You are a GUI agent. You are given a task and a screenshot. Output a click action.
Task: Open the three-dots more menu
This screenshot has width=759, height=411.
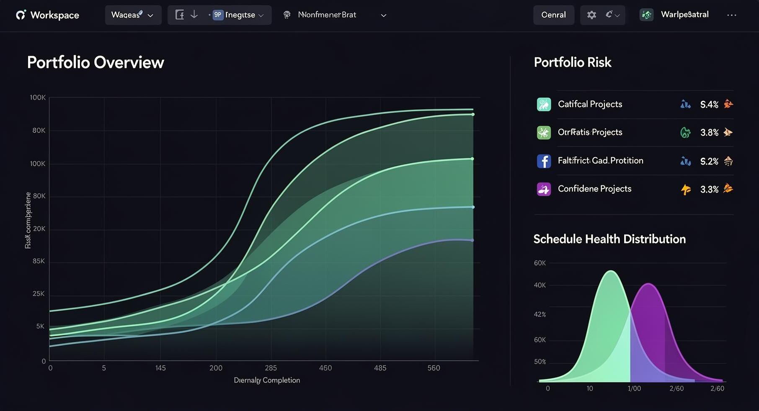coord(732,15)
